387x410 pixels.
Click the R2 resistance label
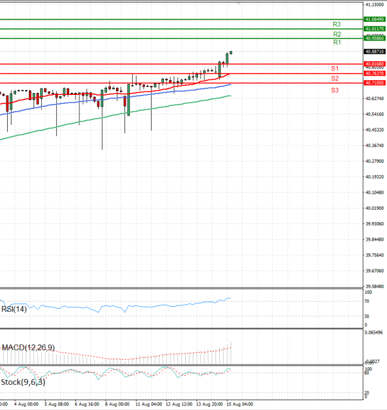(x=337, y=34)
